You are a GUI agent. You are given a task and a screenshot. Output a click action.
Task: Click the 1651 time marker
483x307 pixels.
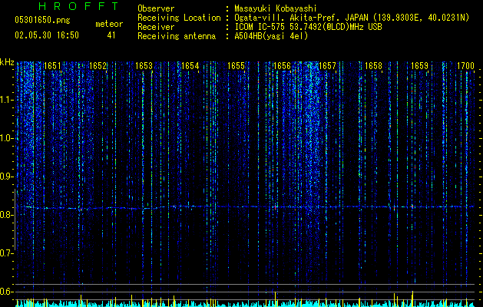click(x=52, y=66)
